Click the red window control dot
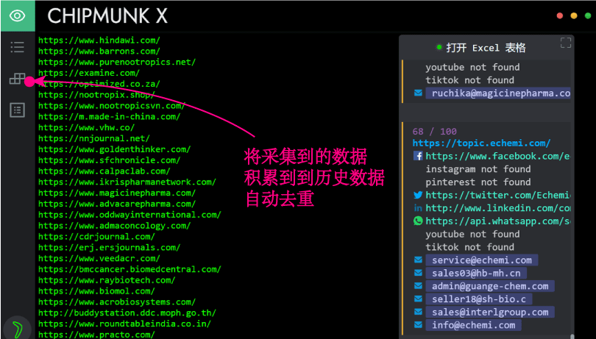Image resolution: width=596 pixels, height=339 pixels. [559, 15]
